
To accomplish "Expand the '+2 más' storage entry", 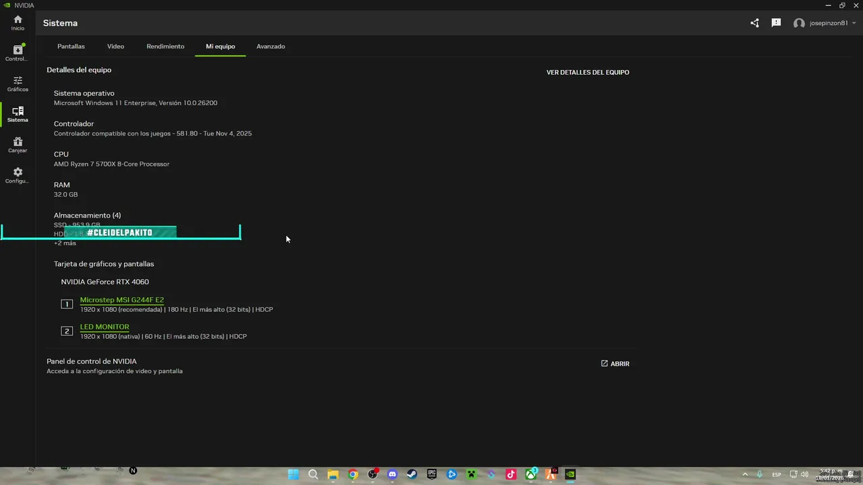I will point(65,243).
